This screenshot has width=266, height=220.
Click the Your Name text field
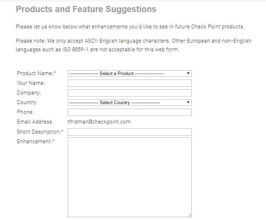130,83
